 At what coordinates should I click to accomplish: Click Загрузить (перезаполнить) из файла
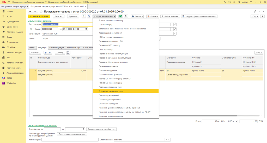(x=199, y=16)
